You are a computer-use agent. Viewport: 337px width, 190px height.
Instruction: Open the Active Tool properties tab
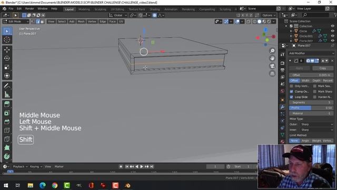click(x=282, y=54)
